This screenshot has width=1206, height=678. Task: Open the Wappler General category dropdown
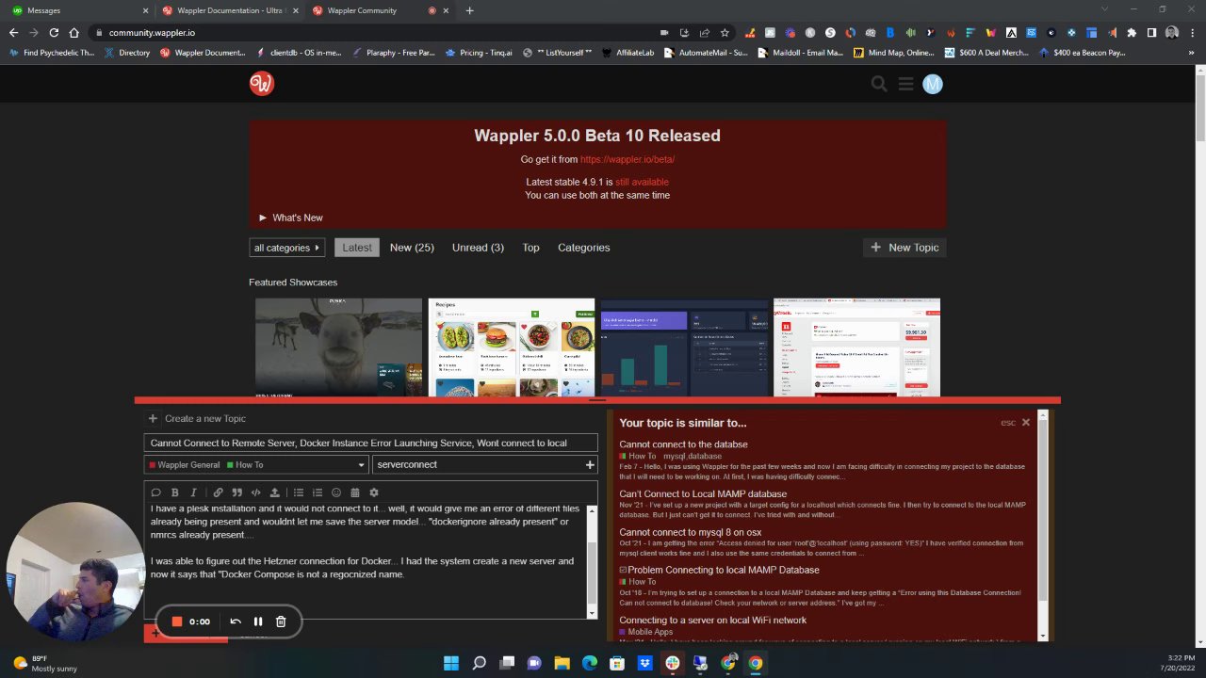click(x=256, y=464)
